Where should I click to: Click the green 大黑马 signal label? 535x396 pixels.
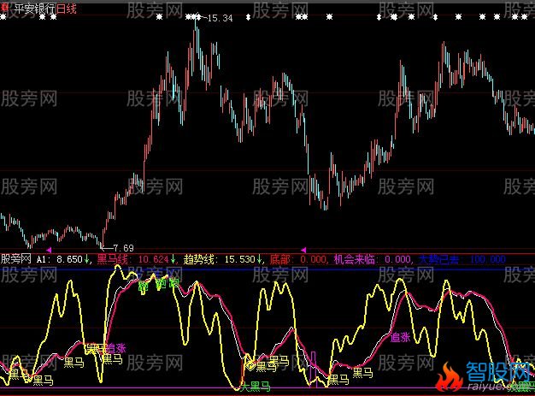[x=256, y=387]
